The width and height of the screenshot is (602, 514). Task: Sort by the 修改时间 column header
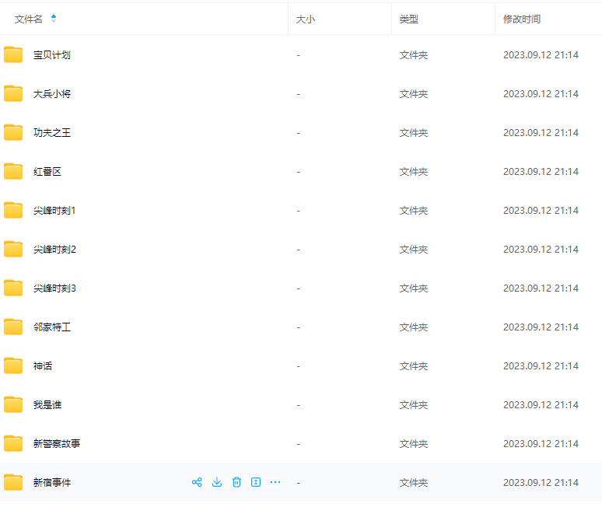[x=522, y=19]
